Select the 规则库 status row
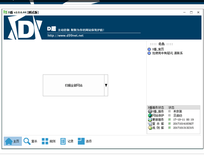Viewport: 204px width, 159px height. pyautogui.click(x=174, y=128)
